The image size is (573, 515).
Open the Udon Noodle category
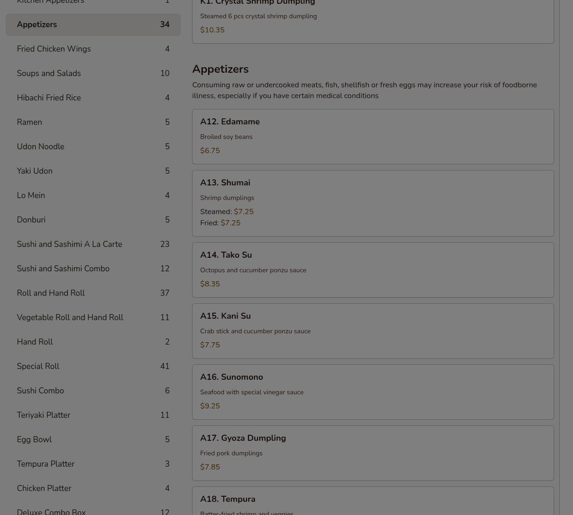(x=93, y=146)
